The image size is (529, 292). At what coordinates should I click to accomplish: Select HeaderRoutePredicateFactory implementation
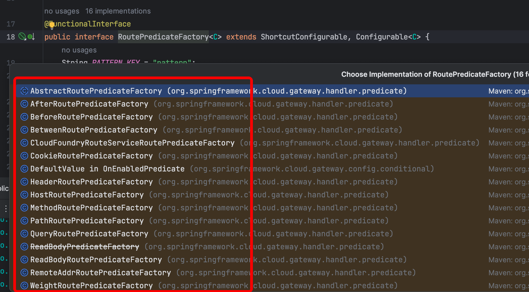(273, 182)
